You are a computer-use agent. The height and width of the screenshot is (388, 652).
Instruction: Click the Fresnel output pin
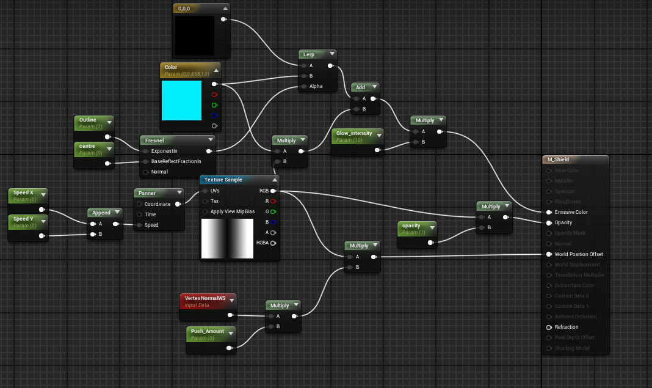[209, 151]
